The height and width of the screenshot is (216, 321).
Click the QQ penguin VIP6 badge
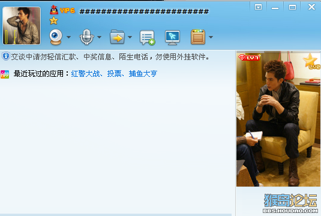coord(62,10)
